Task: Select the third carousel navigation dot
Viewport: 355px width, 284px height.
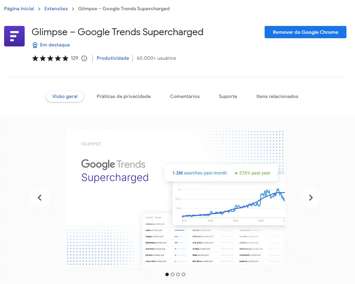Action: point(178,274)
